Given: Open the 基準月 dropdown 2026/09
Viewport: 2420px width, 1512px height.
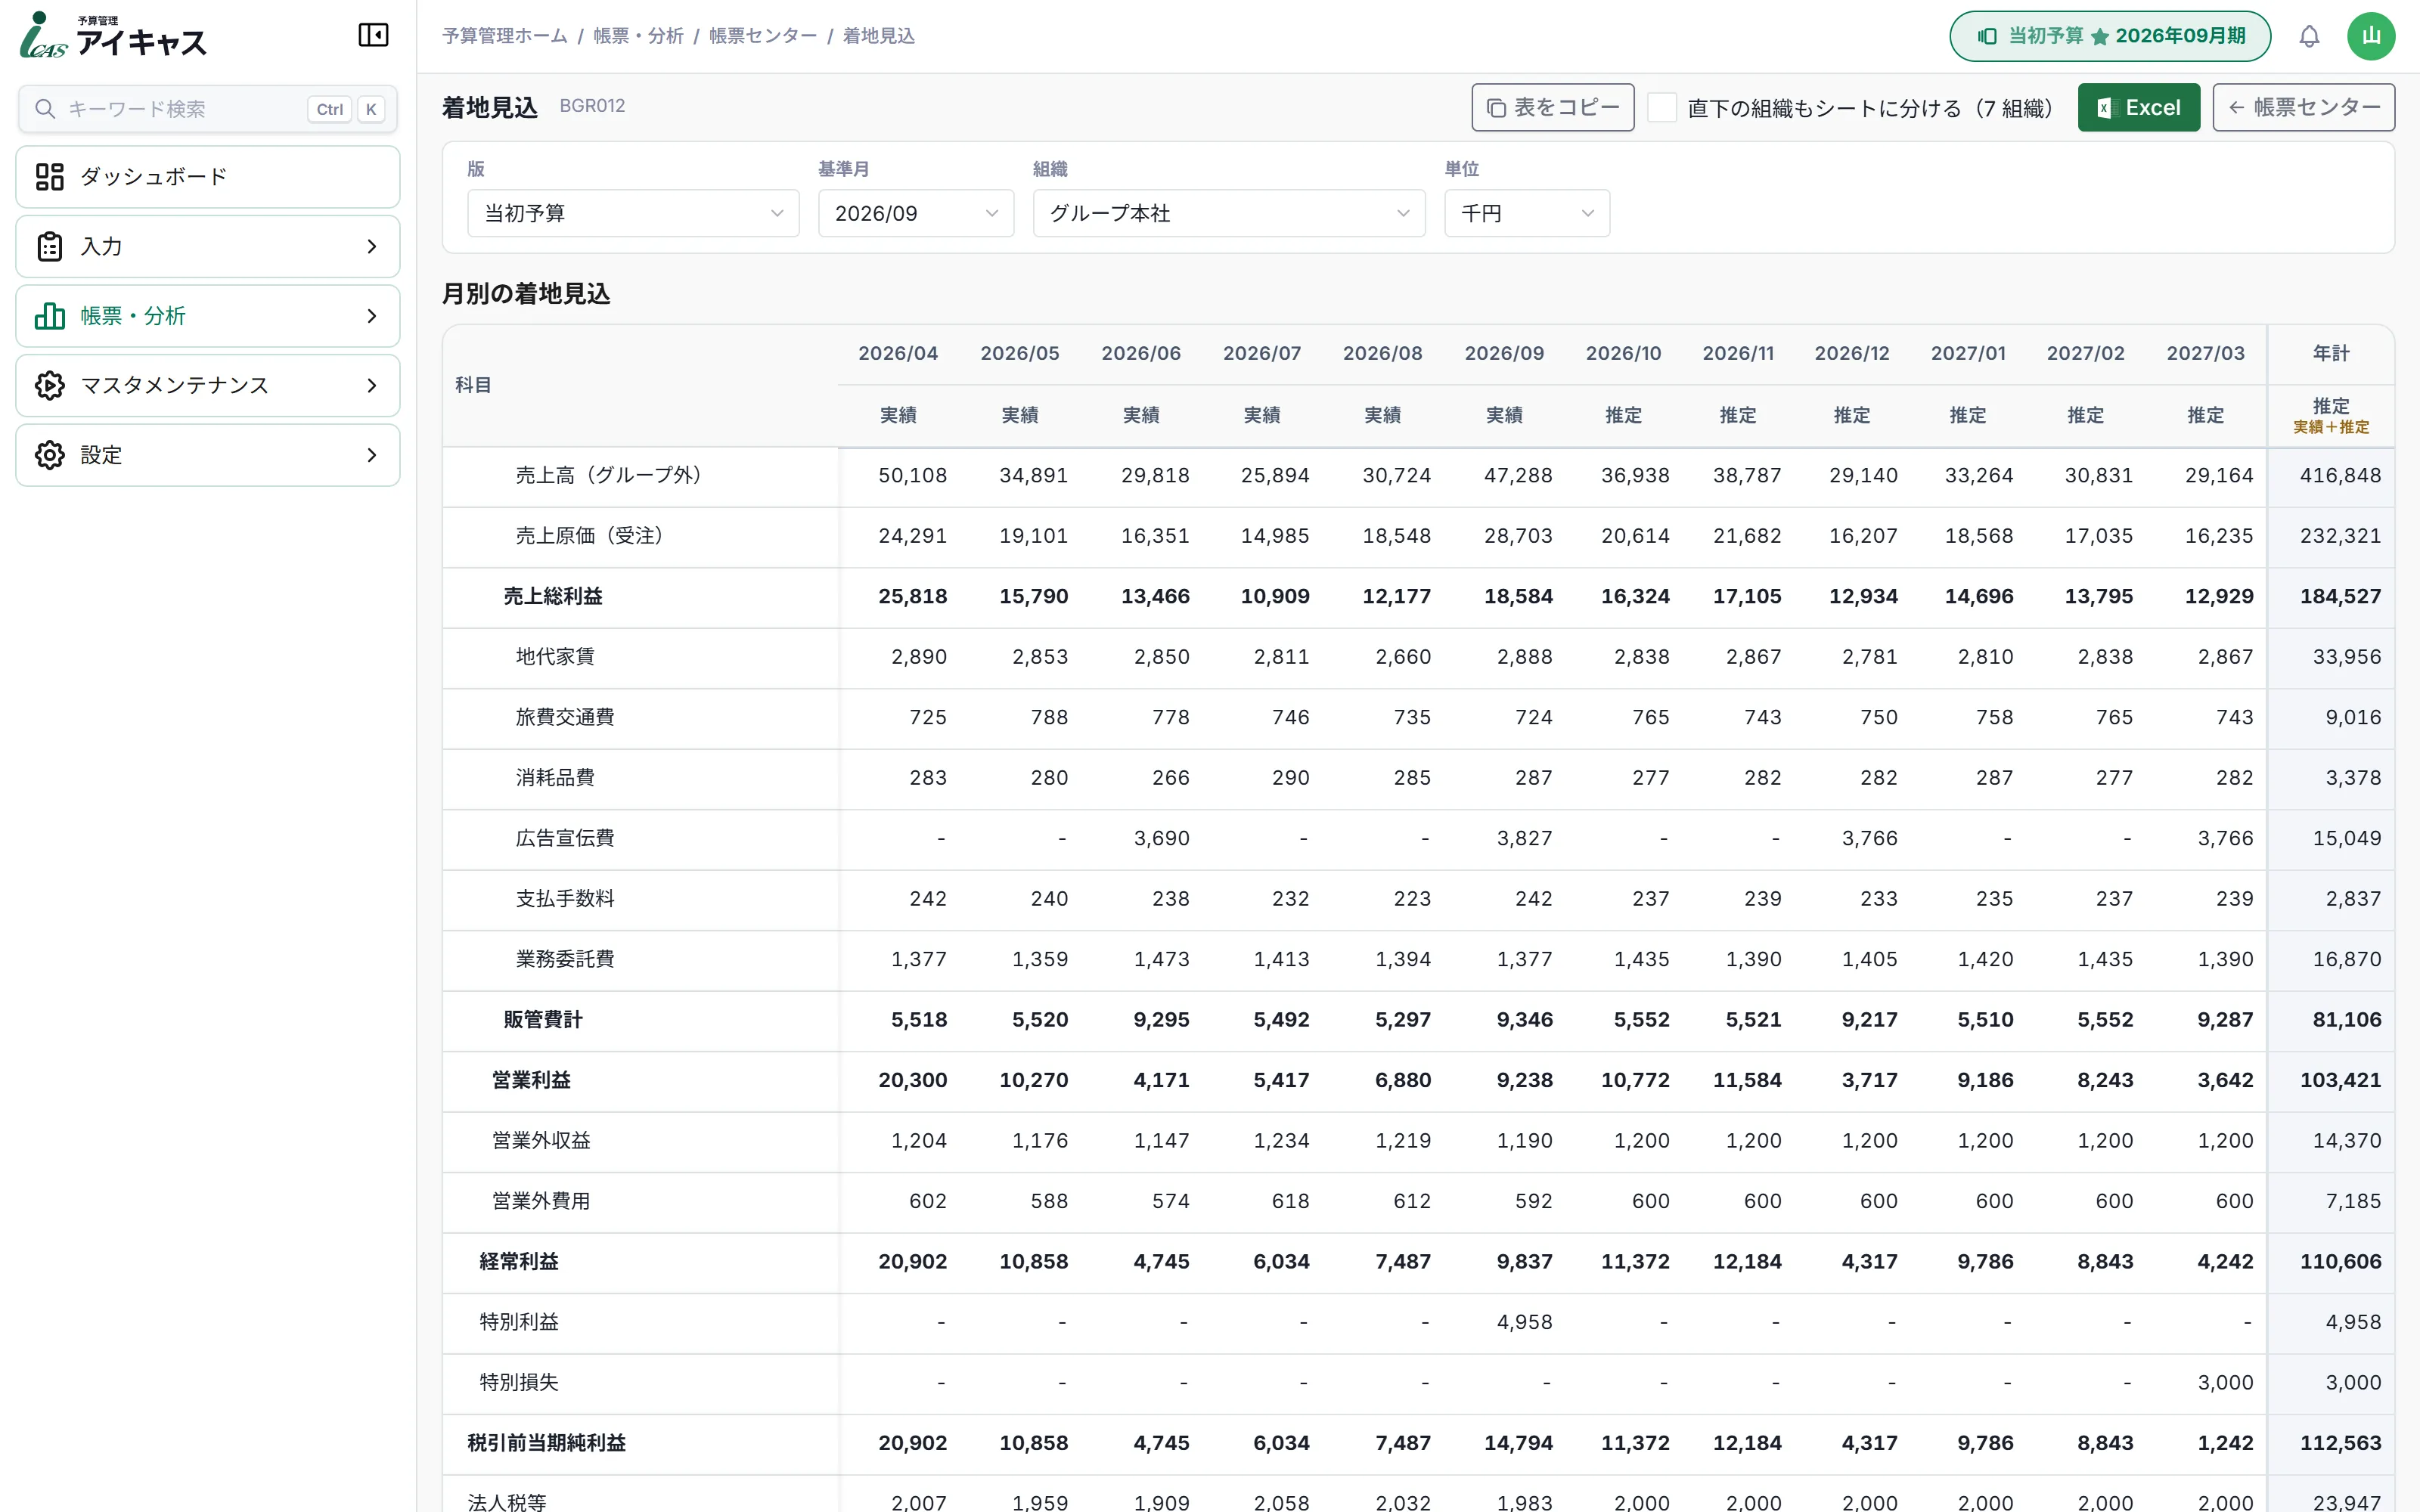Looking at the screenshot, I should [916, 213].
